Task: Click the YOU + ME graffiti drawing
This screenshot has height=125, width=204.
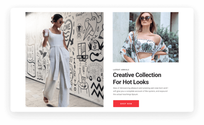Action: [95, 45]
